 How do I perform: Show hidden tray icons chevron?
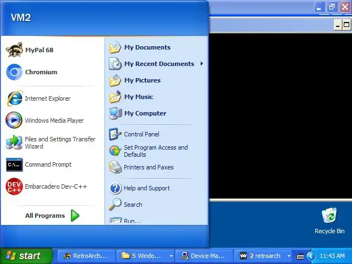pos(311,256)
